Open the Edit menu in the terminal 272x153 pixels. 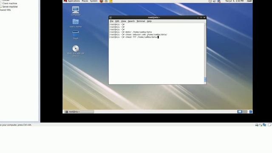point(117,21)
